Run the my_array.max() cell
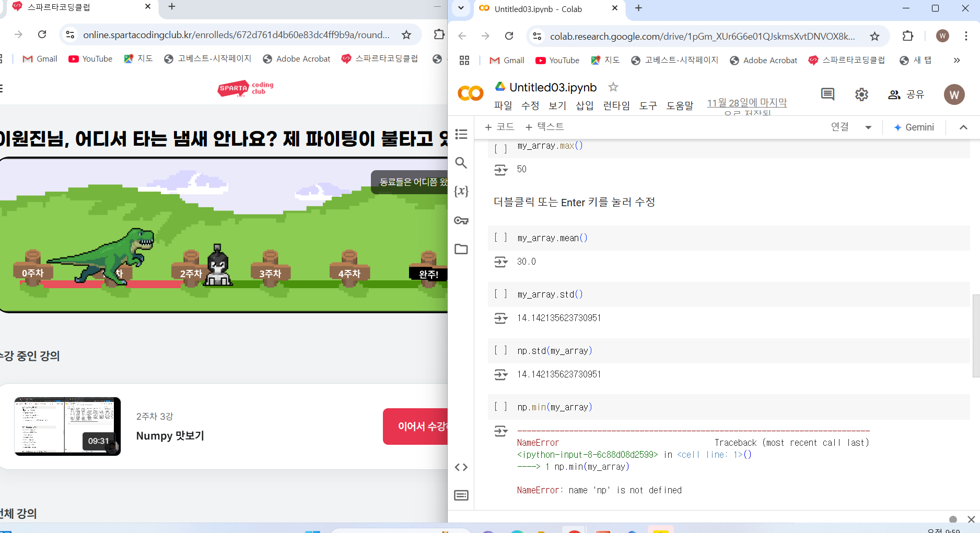The width and height of the screenshot is (980, 533). [500, 149]
